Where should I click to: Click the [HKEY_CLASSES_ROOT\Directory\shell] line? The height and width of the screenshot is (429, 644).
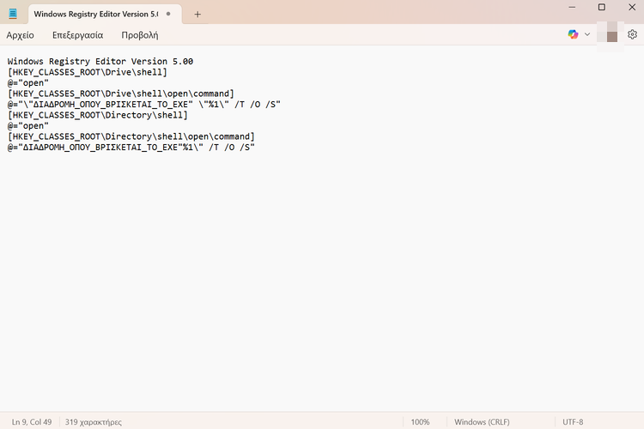pos(98,115)
